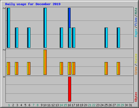Click day label '27' on the x-axis
Viewport: 139px width, 108px height.
[x=114, y=105]
